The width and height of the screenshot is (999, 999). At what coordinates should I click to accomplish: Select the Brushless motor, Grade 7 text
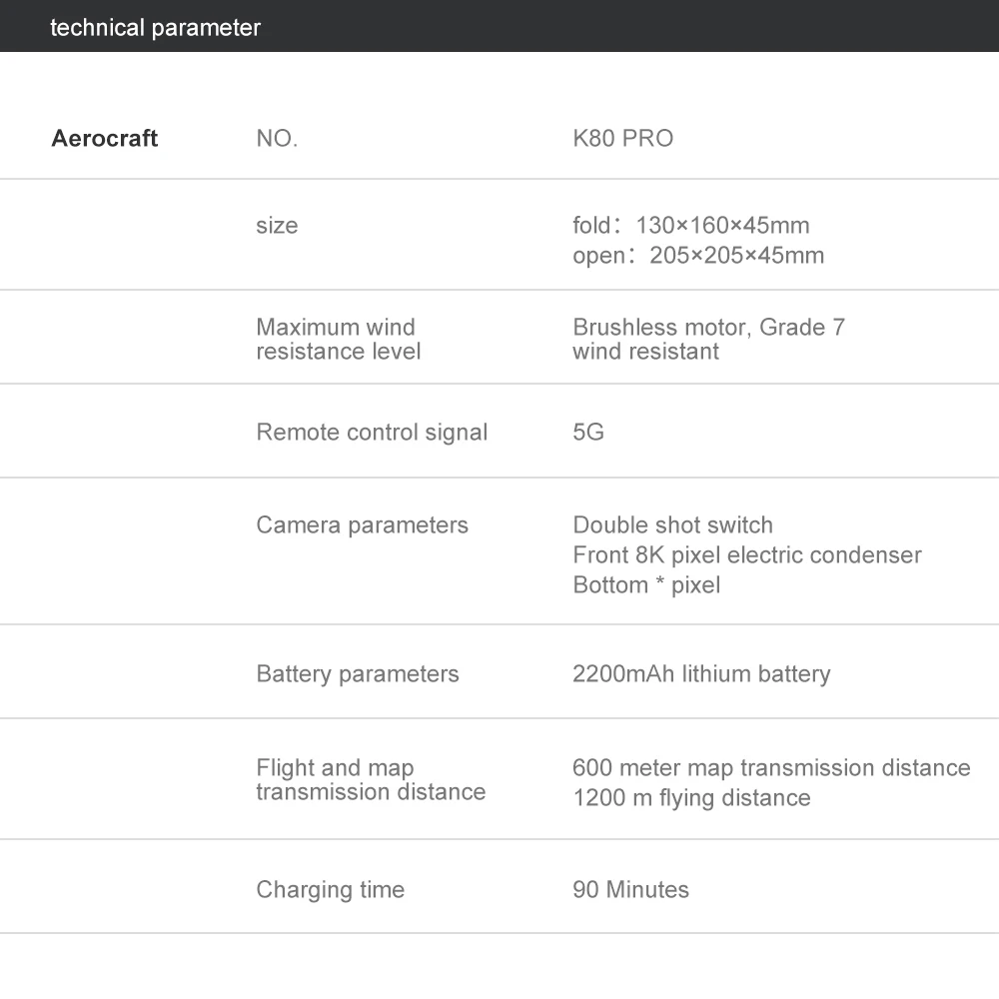708,327
